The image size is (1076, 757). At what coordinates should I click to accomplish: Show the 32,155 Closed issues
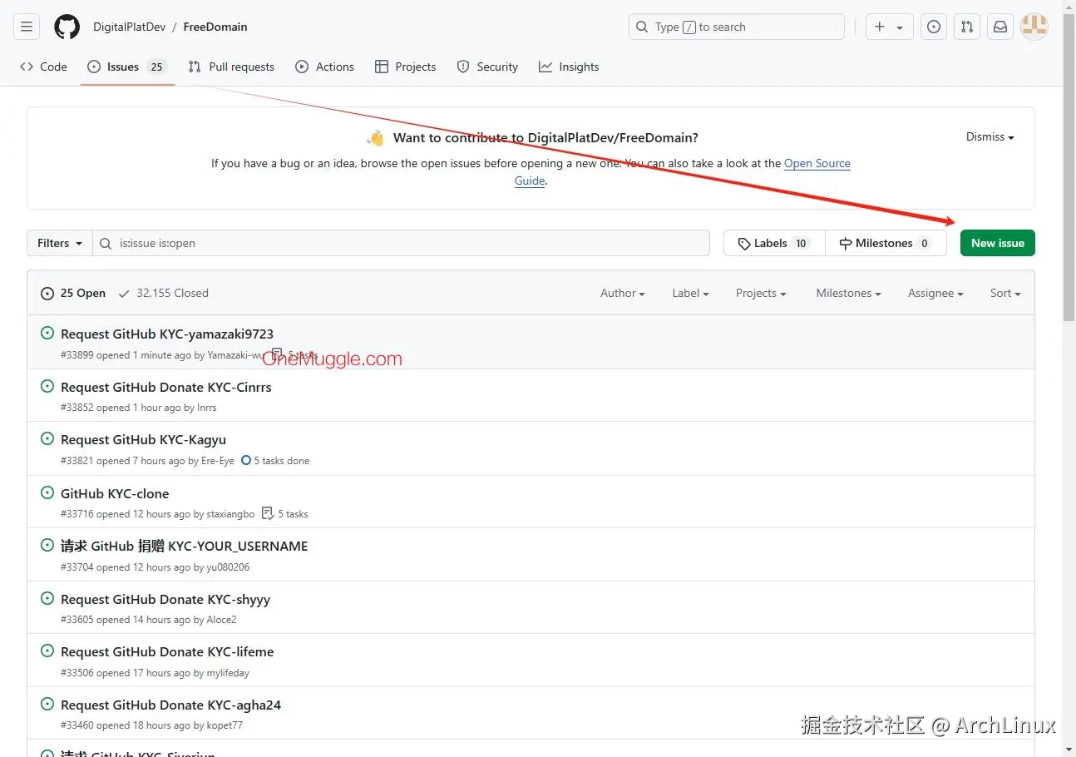tap(163, 293)
